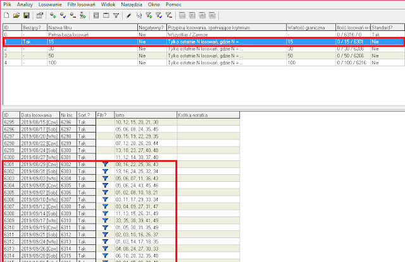Open the Losowanie menu

coord(50,4)
